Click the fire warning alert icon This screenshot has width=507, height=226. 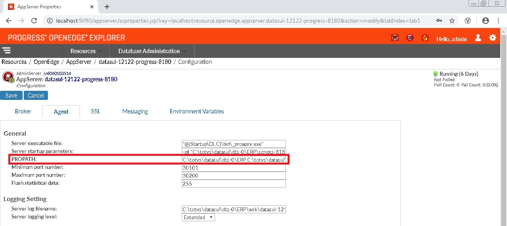(x=425, y=38)
